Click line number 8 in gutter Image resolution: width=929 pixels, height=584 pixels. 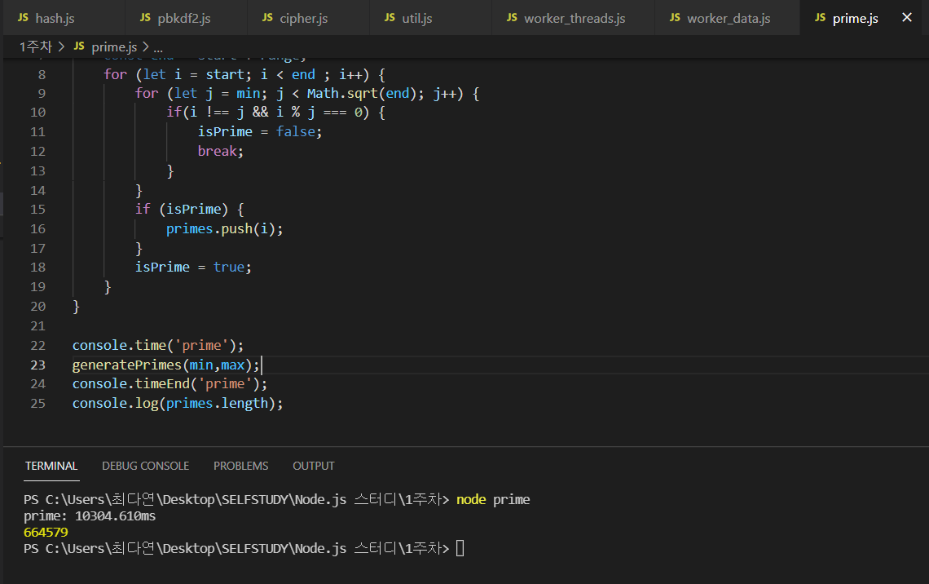click(x=42, y=75)
